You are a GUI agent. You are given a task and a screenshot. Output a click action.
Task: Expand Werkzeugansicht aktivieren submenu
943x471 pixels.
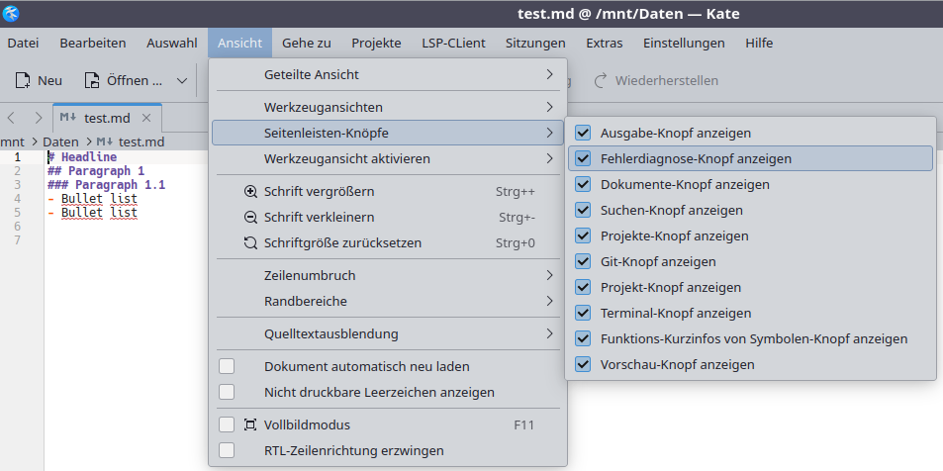pos(388,158)
